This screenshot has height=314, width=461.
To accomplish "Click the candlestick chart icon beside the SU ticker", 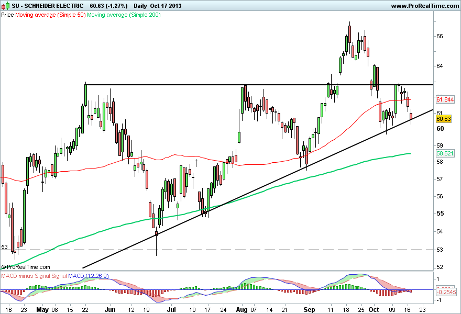I will [x=6, y=6].
